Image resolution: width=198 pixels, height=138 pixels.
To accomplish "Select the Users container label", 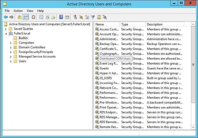I will tap(22, 61).
